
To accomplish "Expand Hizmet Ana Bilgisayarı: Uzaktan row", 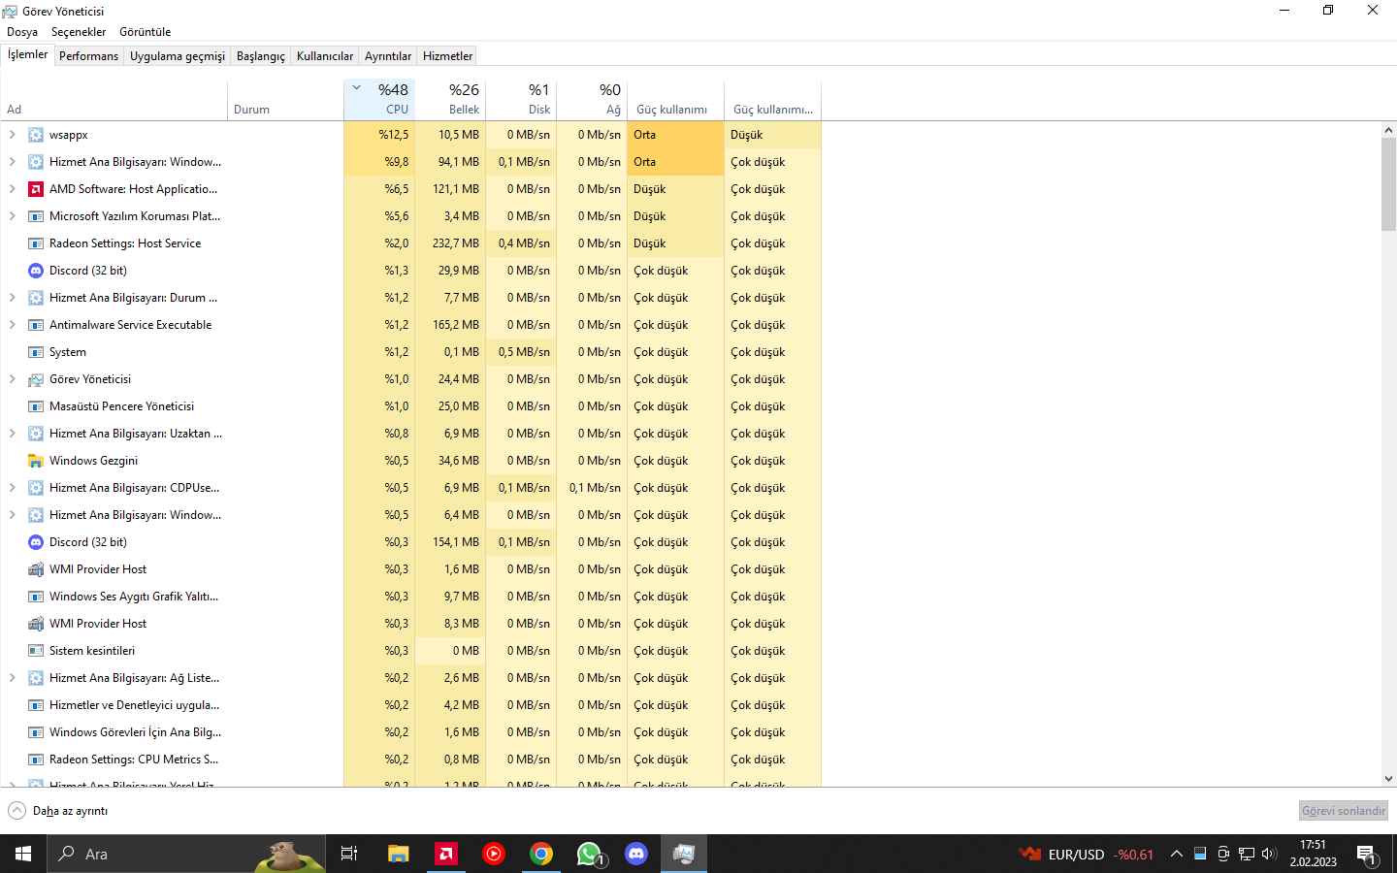I will coord(12,434).
